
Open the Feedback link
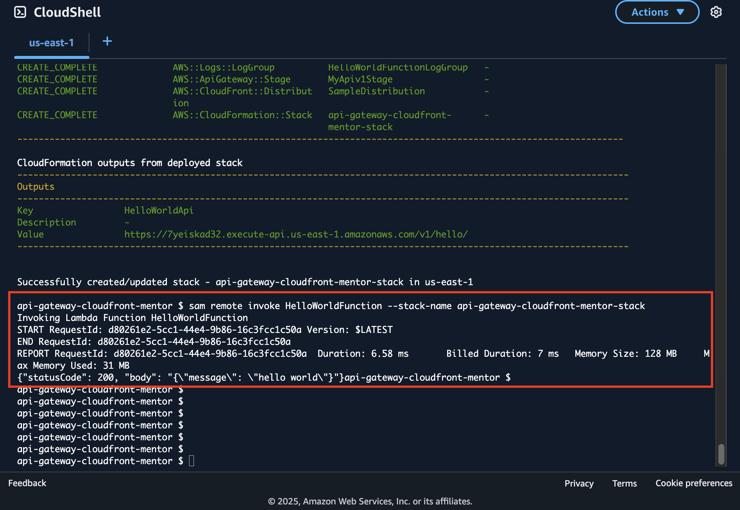coord(27,483)
